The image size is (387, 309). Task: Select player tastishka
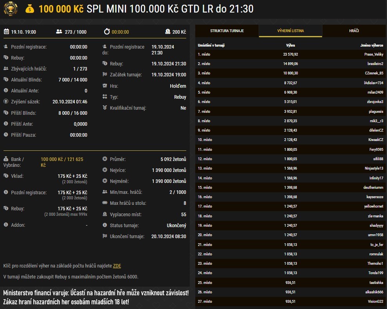pos(376,282)
